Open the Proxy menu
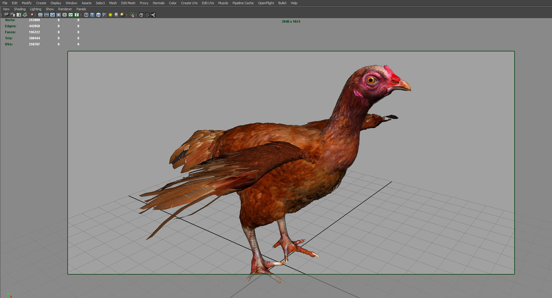 pyautogui.click(x=144, y=3)
